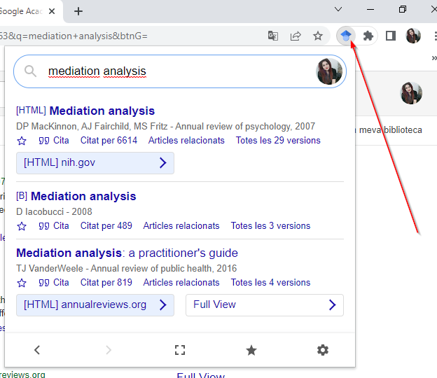Click the mediation analysis search field
Image resolution: width=437 pixels, height=378 pixels.
click(x=175, y=71)
